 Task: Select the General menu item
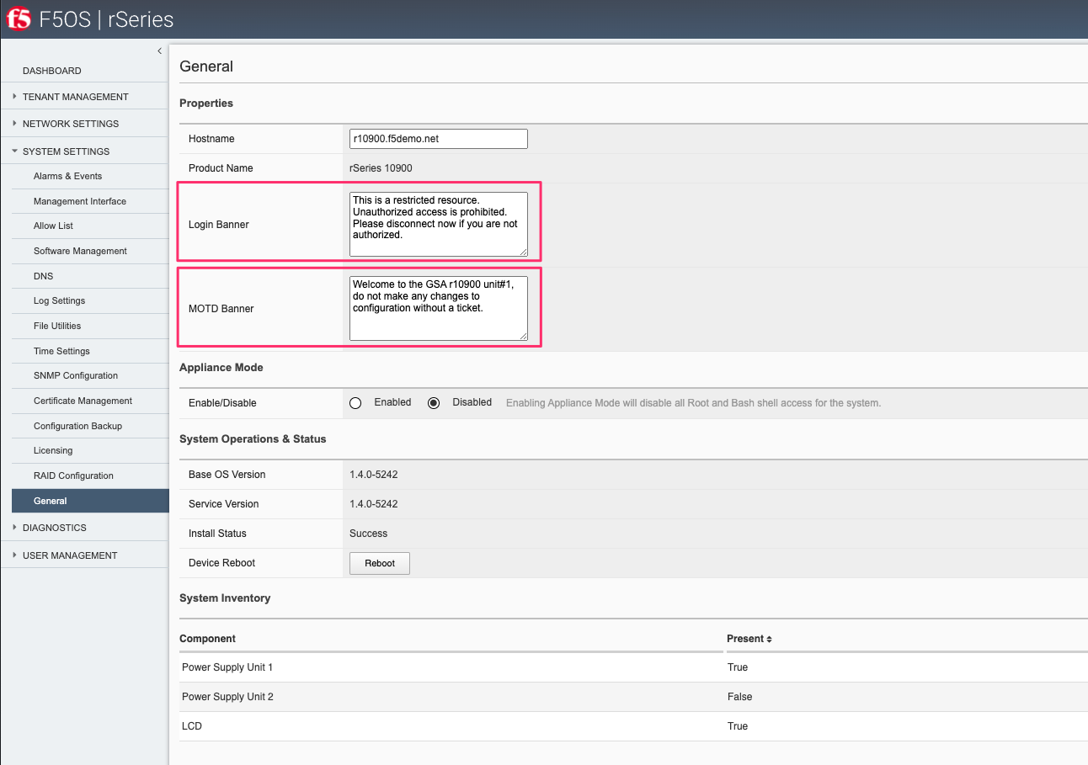point(90,501)
